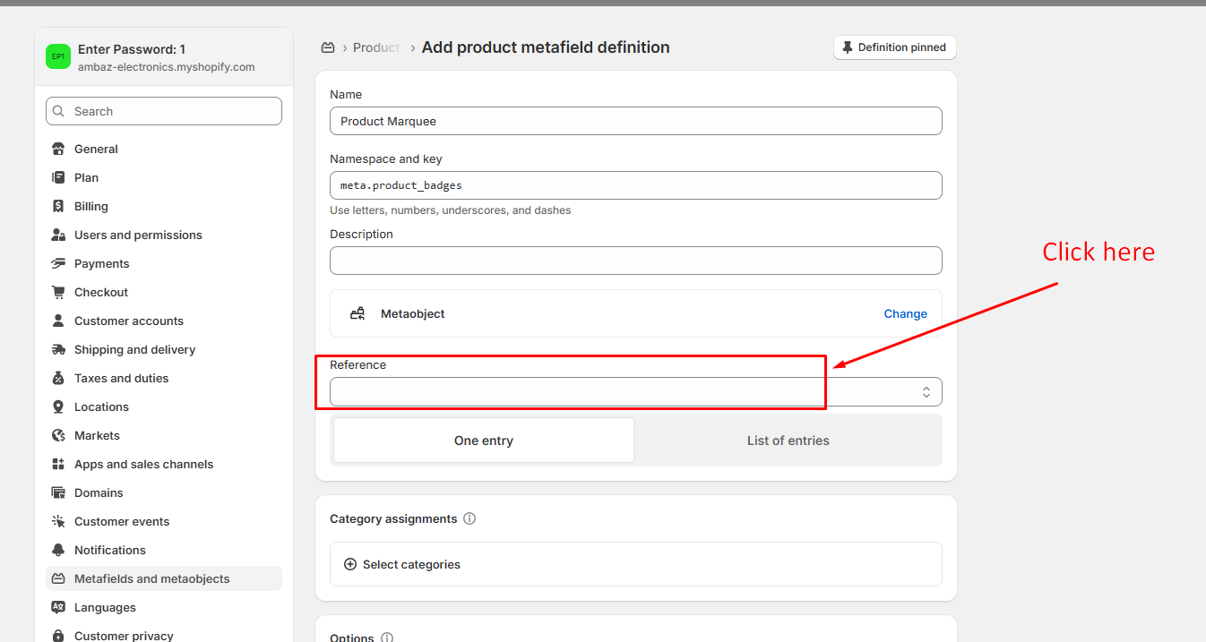Click the Billing dollar icon
The width and height of the screenshot is (1206, 642).
coord(58,207)
